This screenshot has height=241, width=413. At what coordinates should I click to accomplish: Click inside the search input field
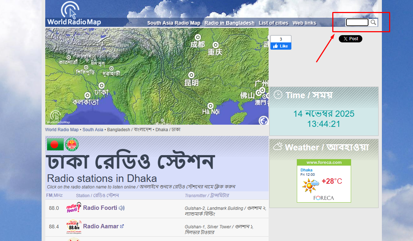tap(357, 22)
